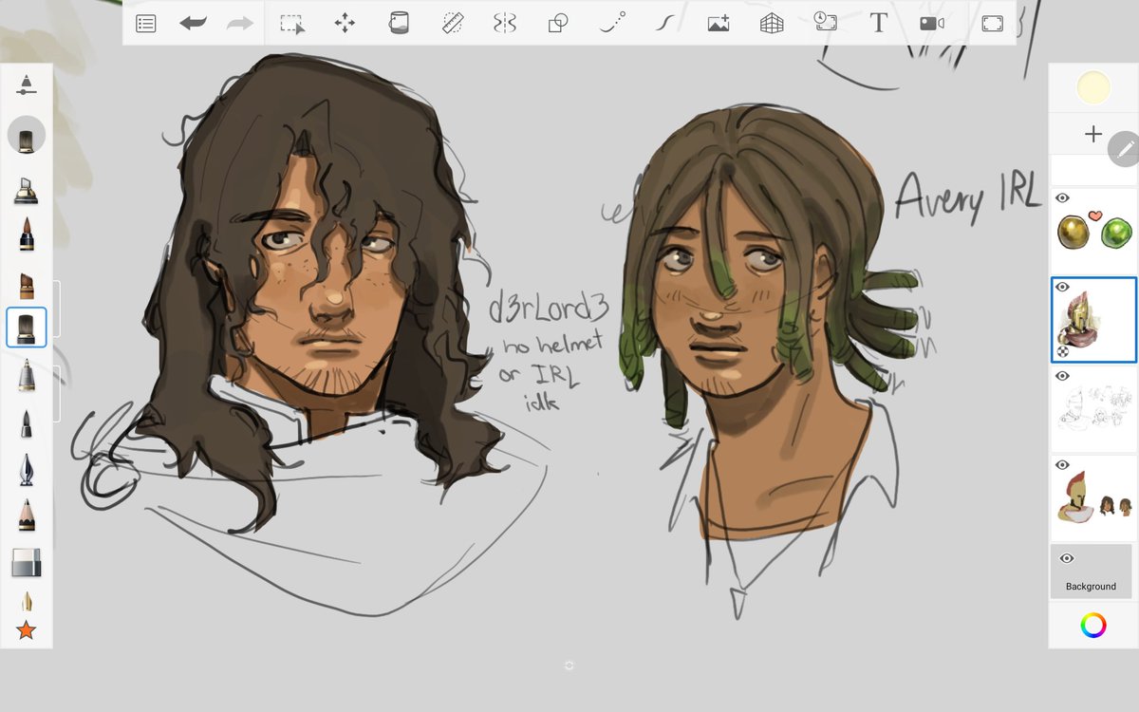Select the fine ink pen brush
This screenshot has height=712, width=1139.
27,423
